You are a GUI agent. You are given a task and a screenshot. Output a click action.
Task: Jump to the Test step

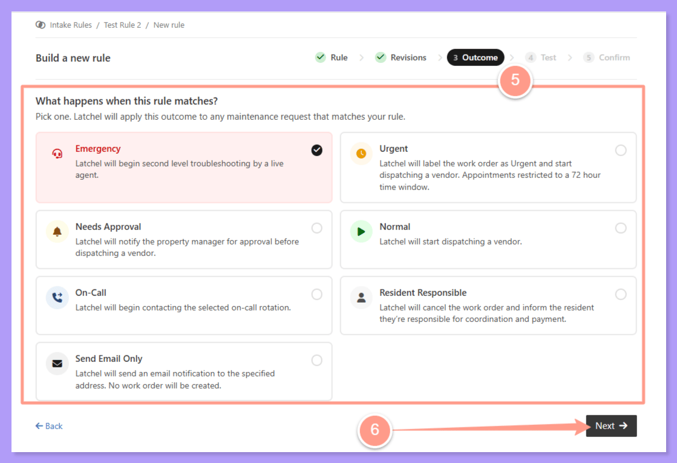(541, 57)
